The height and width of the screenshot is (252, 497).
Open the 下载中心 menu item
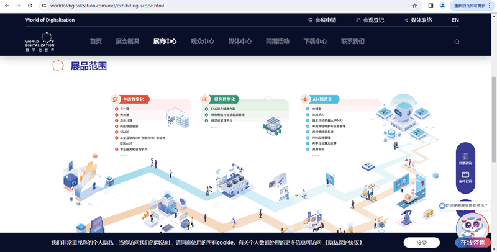[315, 42]
